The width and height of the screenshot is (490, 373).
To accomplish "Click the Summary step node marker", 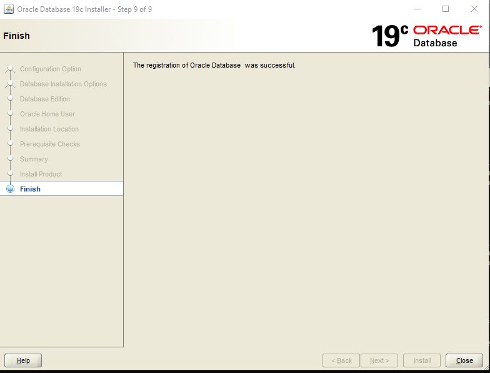I will tap(10, 158).
